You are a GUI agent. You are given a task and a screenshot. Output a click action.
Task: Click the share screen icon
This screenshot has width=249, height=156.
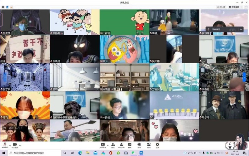coord(102,145)
